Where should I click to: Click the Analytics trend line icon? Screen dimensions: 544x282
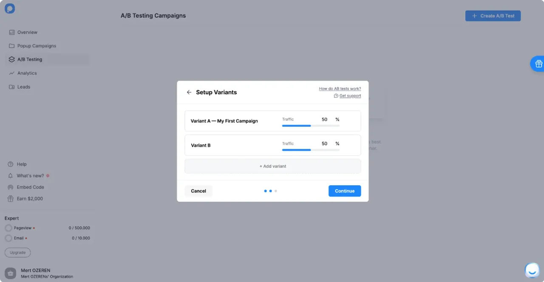[x=11, y=73]
